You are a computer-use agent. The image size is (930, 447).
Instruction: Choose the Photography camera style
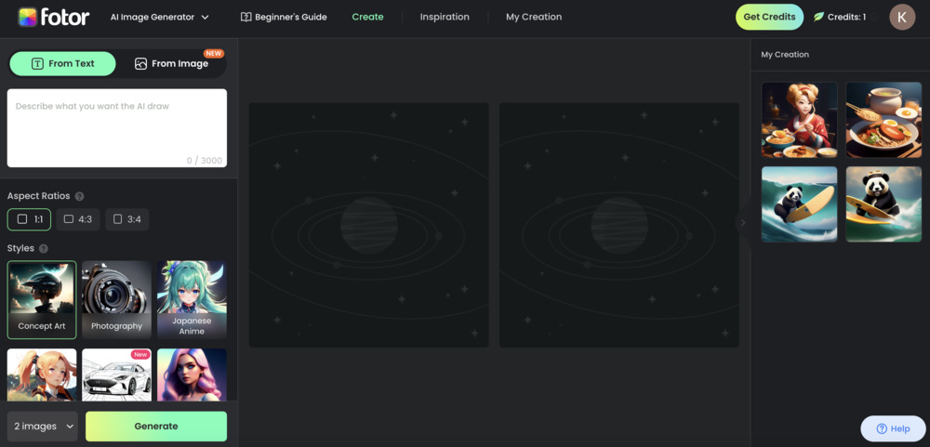pos(116,299)
